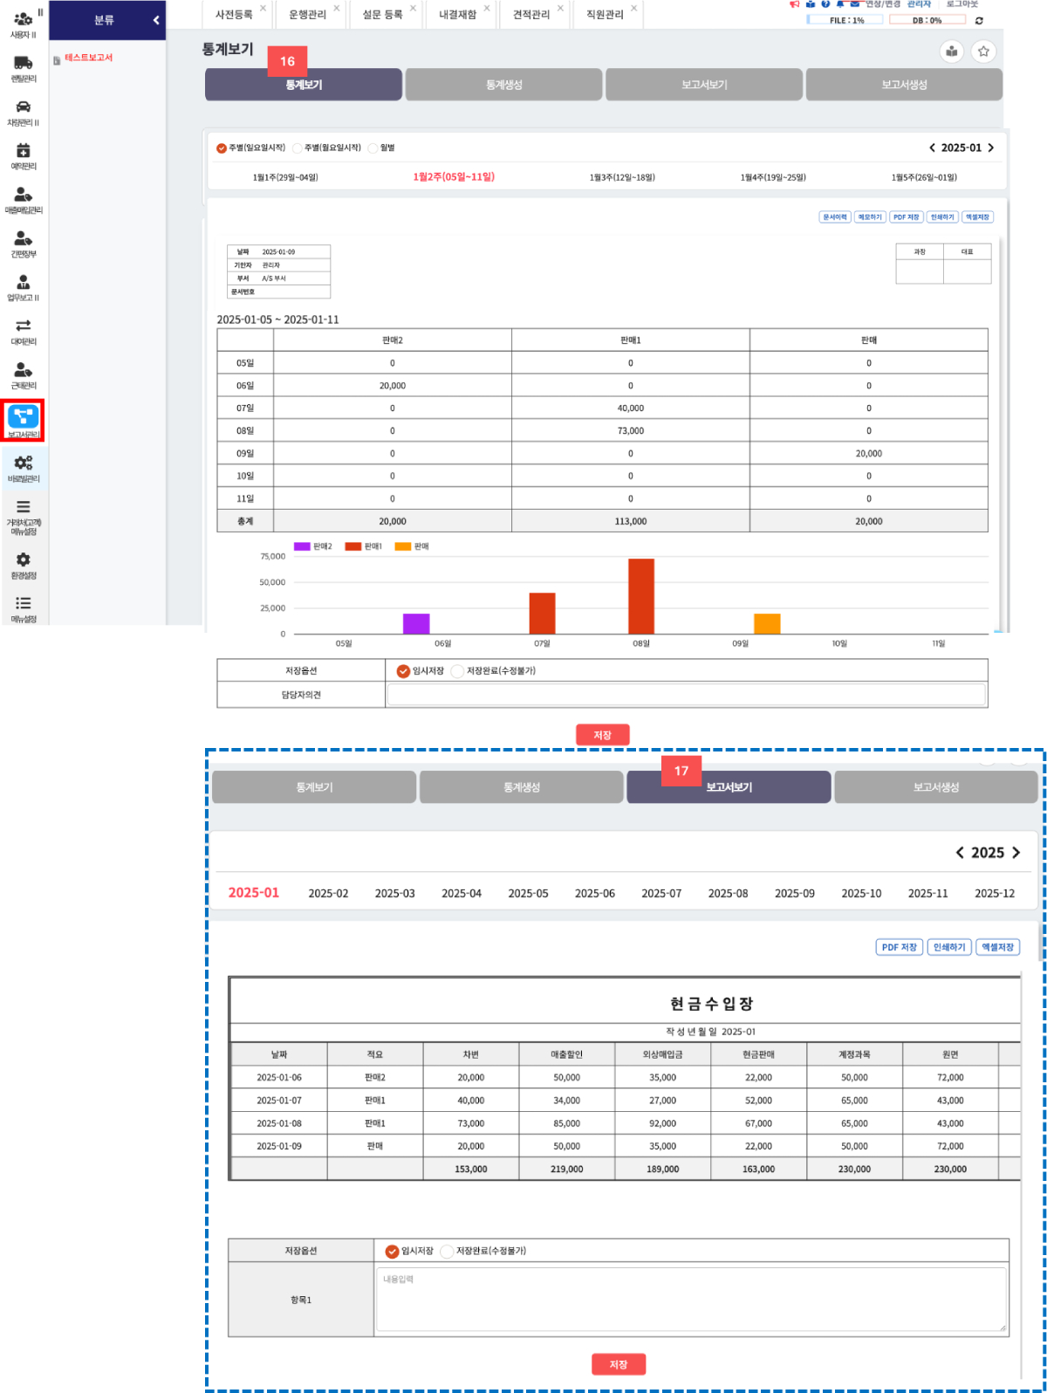Open the 바로빌관리 gears icon menu

click(24, 468)
